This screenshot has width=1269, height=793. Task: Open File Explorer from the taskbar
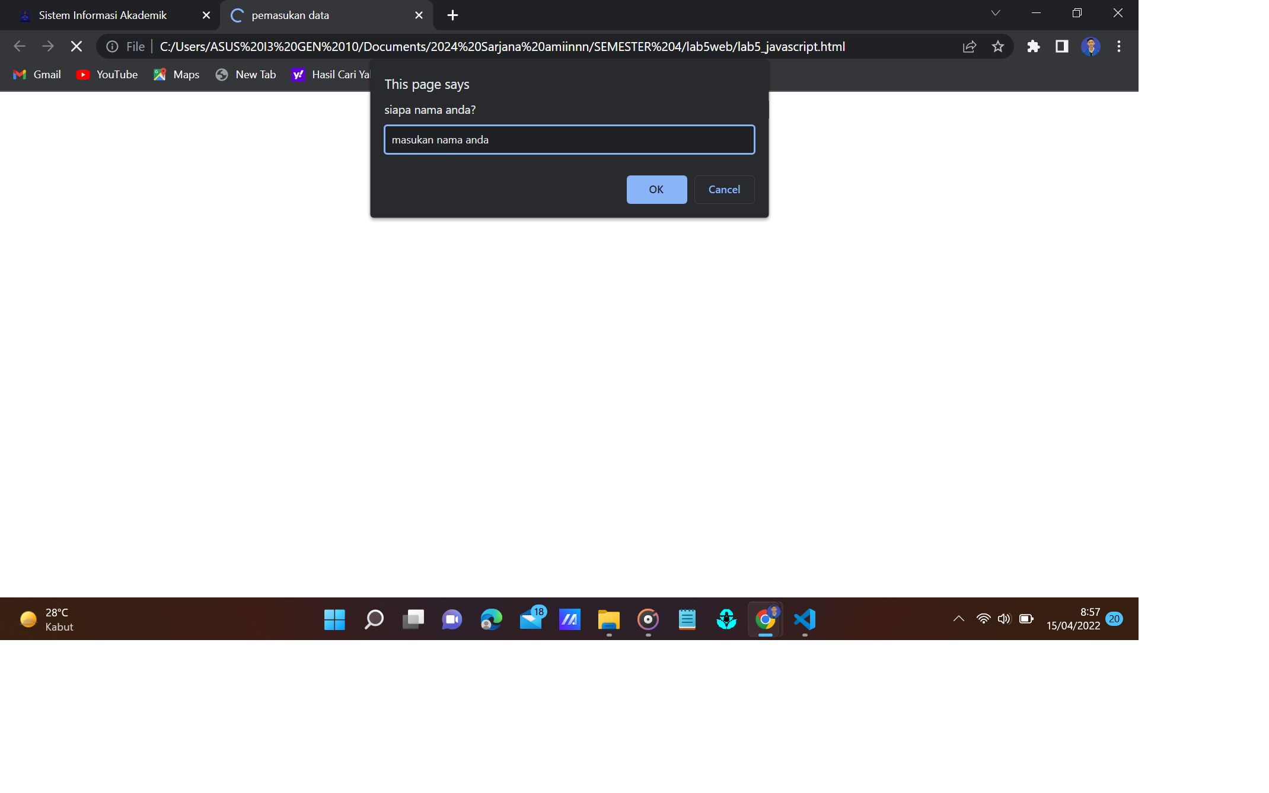pos(609,619)
